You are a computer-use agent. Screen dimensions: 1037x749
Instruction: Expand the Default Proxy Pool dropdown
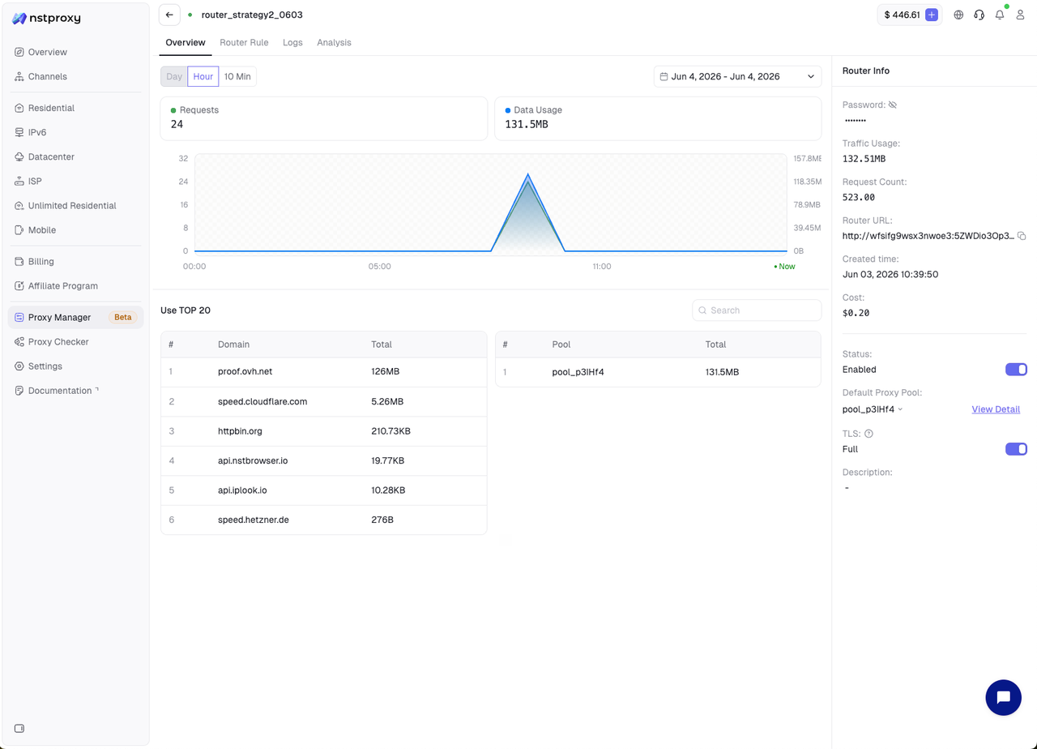pos(873,409)
